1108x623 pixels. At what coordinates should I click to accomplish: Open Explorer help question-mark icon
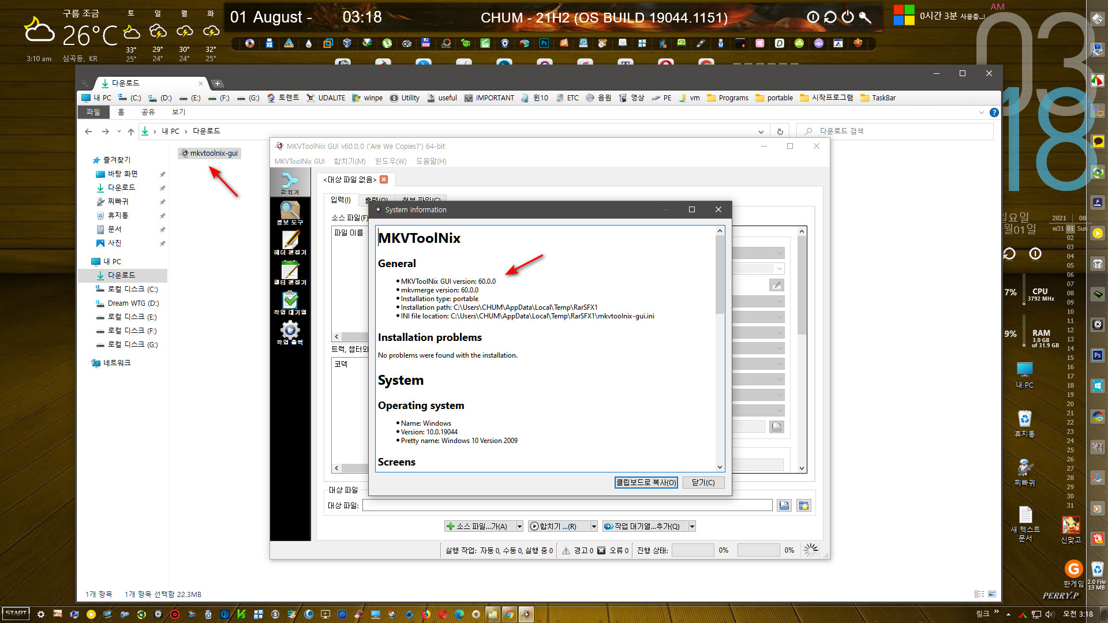994,112
